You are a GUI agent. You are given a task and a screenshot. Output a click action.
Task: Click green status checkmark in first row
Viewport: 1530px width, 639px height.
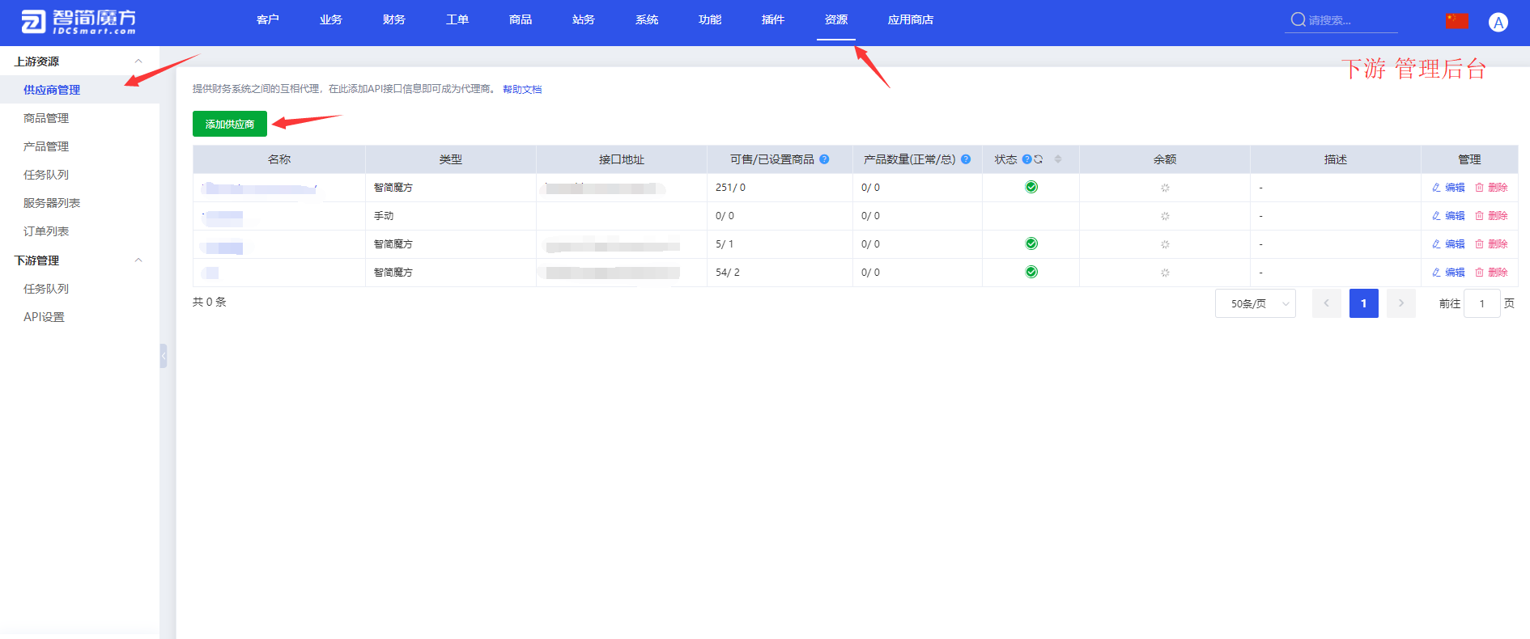pyautogui.click(x=1031, y=188)
